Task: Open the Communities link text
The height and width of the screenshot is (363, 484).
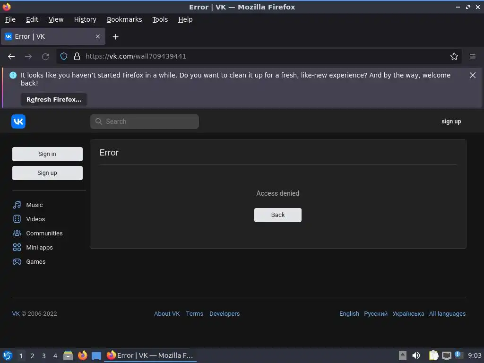Action: (x=44, y=233)
